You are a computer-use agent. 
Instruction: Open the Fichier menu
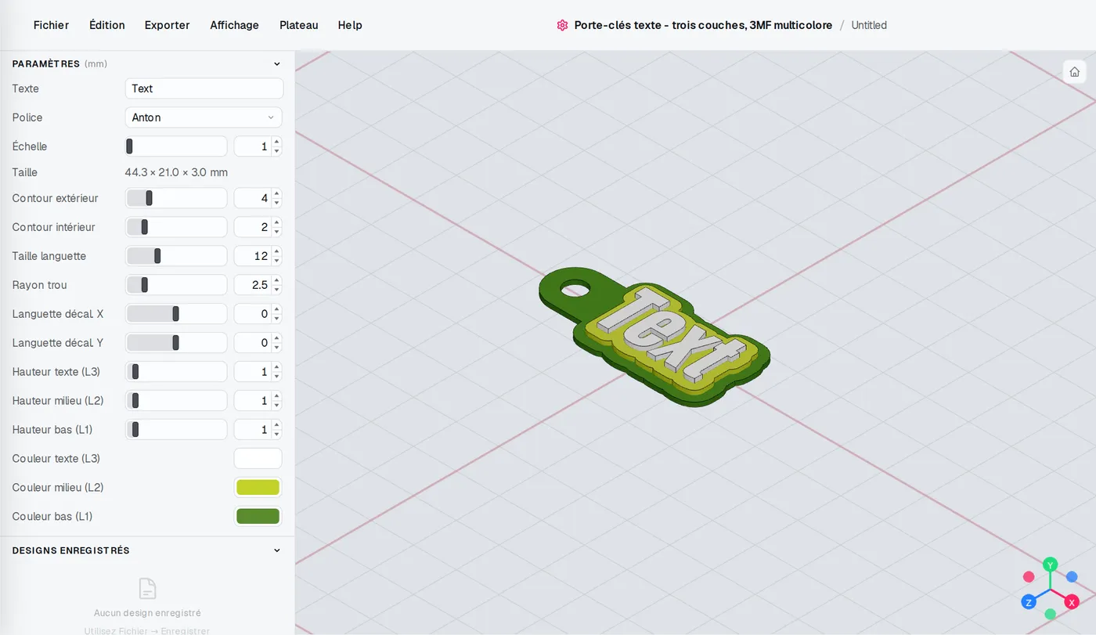point(51,25)
